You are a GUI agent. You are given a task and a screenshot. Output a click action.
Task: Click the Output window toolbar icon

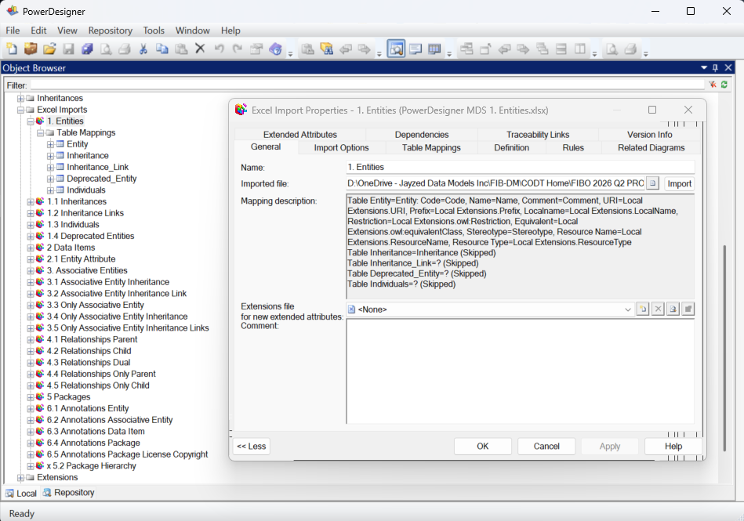[x=416, y=49]
